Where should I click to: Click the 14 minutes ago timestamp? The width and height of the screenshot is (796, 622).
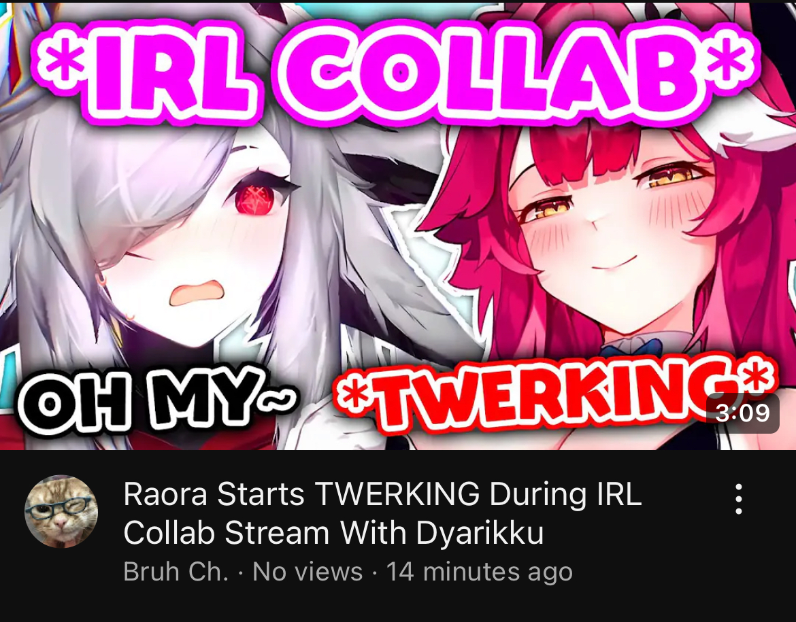point(480,572)
